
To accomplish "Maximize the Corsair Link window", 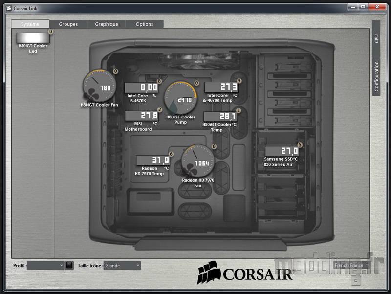I will pos(363,7).
